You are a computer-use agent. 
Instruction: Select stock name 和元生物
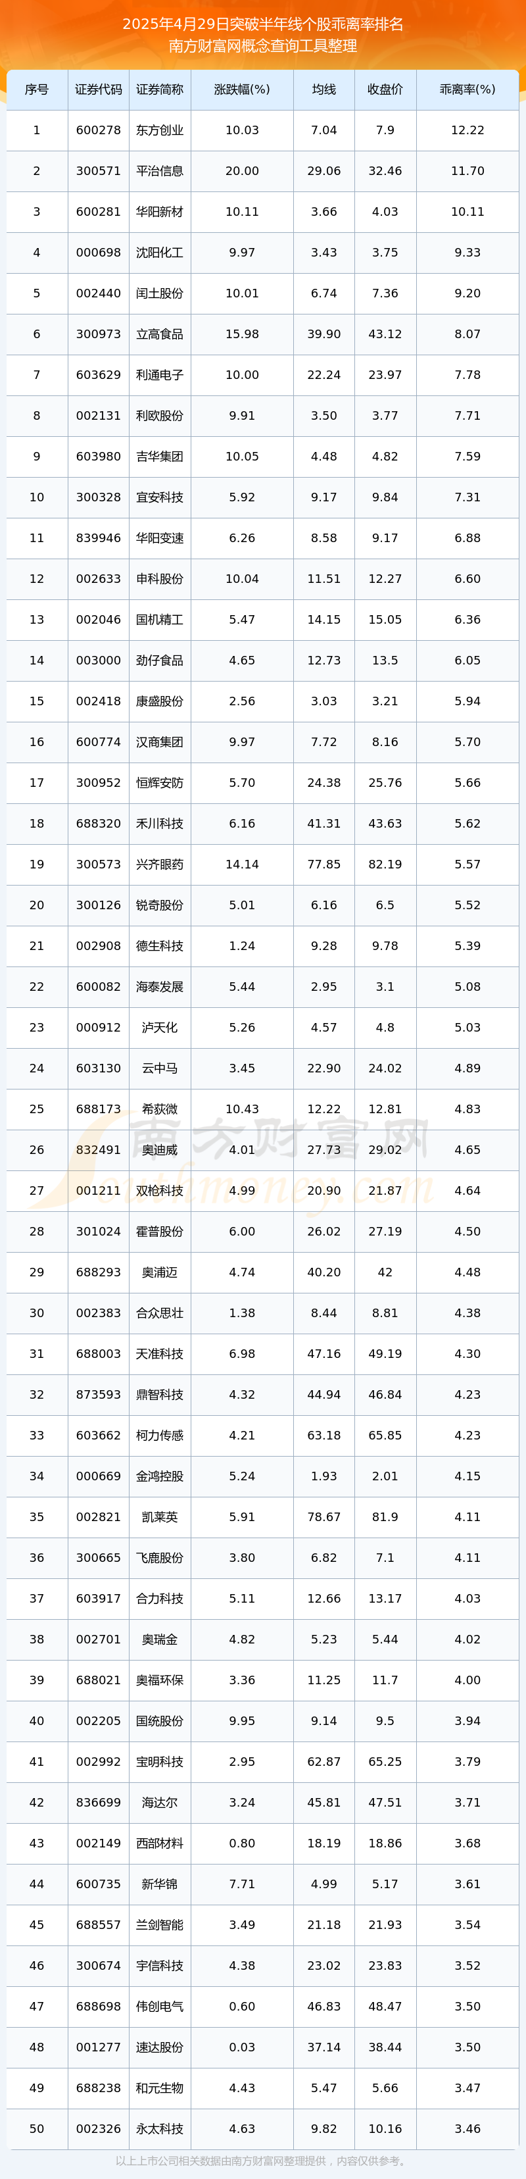[160, 2088]
